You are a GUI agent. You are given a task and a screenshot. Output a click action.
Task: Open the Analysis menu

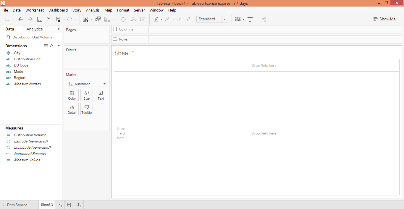pyautogui.click(x=93, y=10)
